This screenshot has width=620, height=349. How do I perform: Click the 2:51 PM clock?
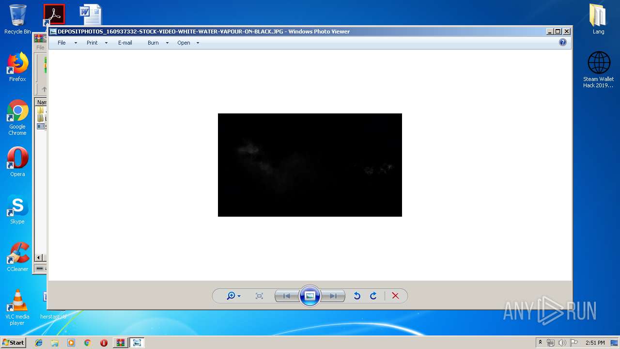click(595, 343)
